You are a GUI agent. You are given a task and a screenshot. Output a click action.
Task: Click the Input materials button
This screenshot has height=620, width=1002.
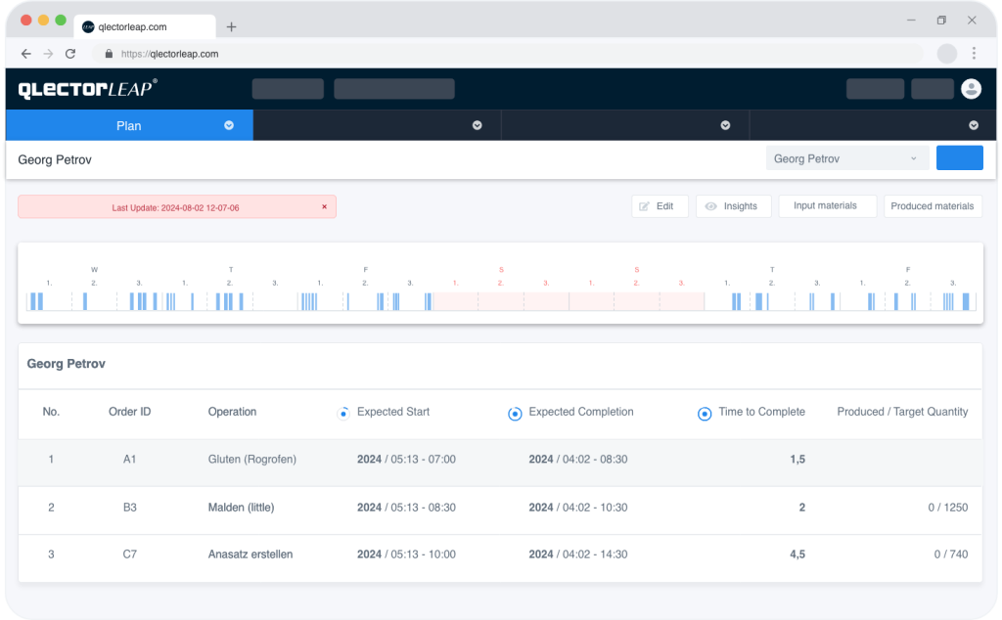click(x=827, y=206)
